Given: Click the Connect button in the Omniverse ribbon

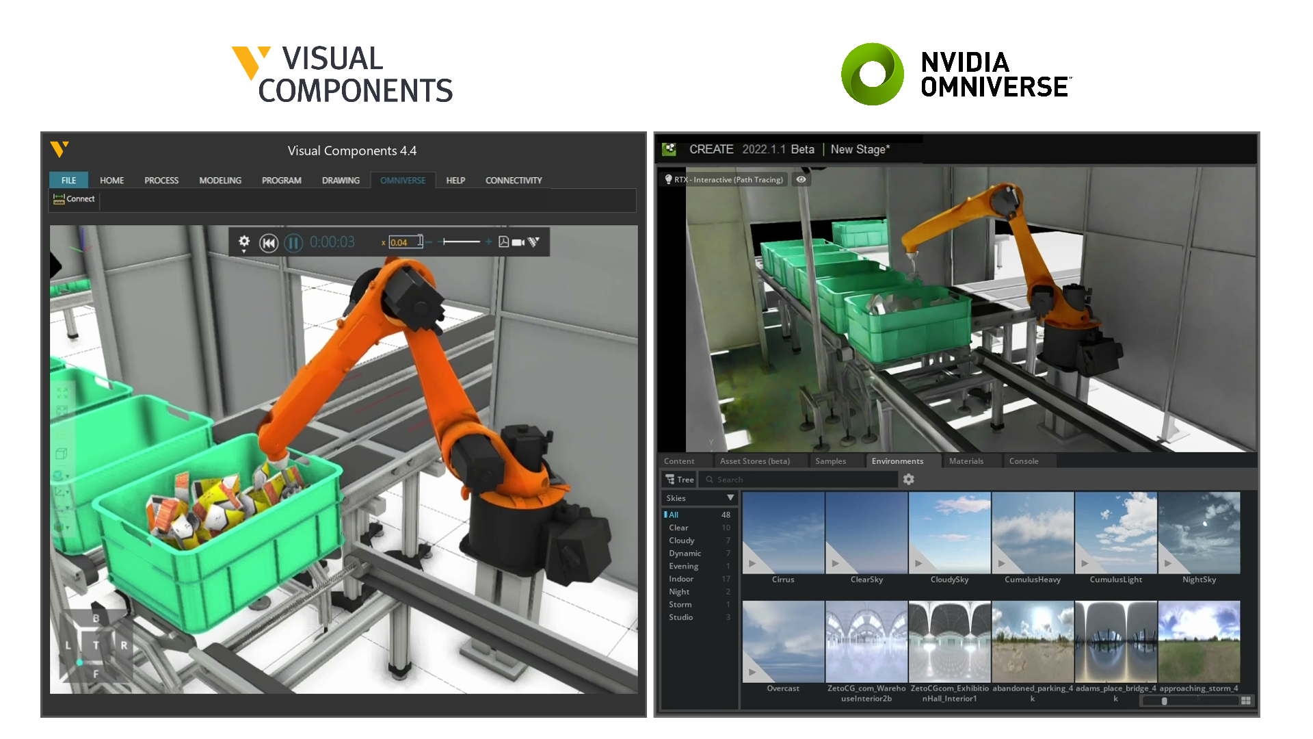Looking at the screenshot, I should click(x=73, y=198).
